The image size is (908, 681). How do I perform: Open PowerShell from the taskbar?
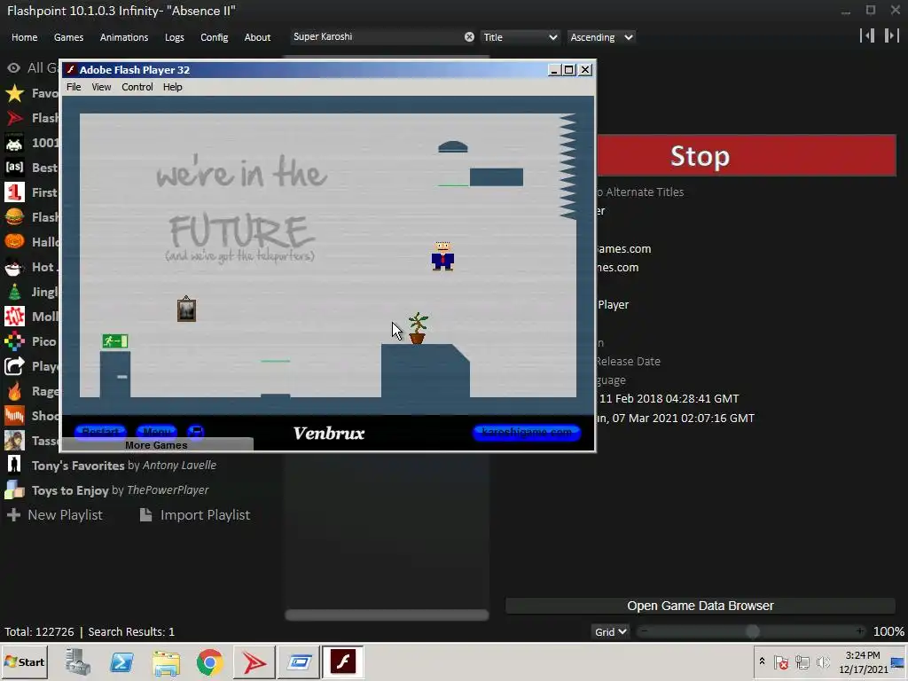(x=121, y=661)
